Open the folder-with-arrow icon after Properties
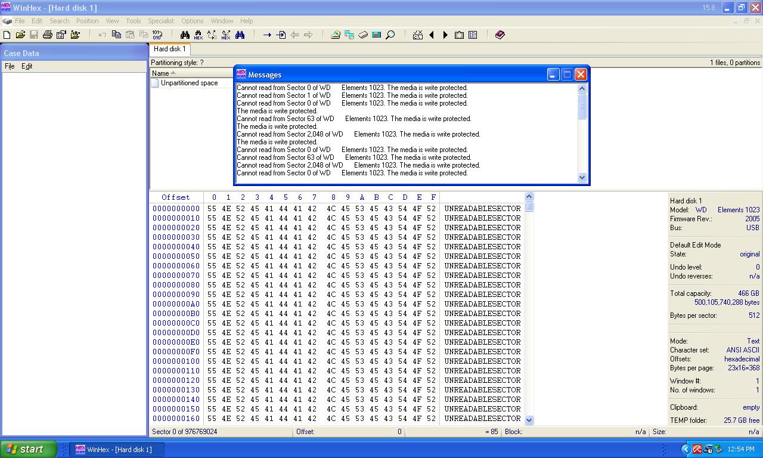Image resolution: width=763 pixels, height=458 pixels. click(x=75, y=35)
